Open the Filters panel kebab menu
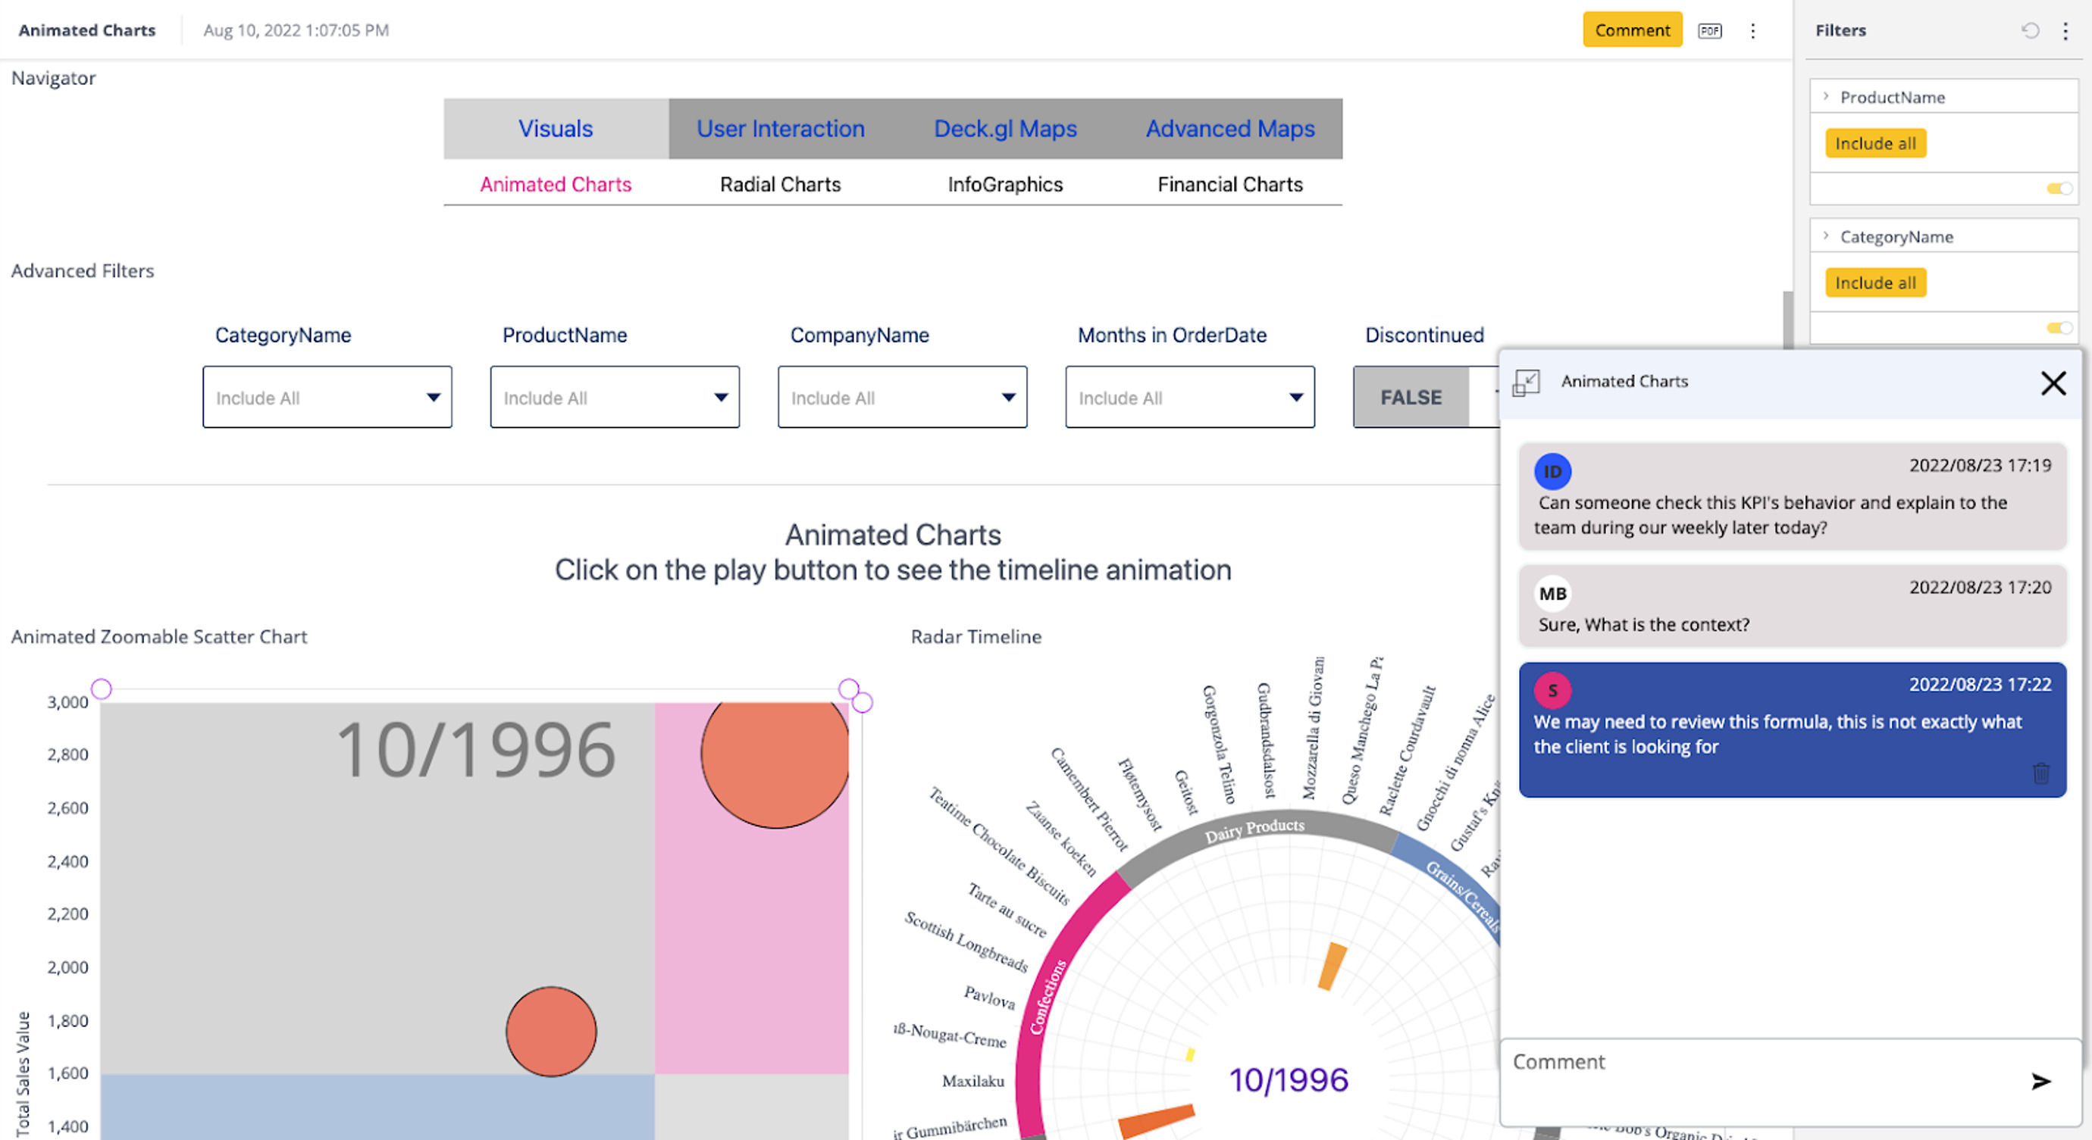The height and width of the screenshot is (1140, 2092). pos(2065,31)
